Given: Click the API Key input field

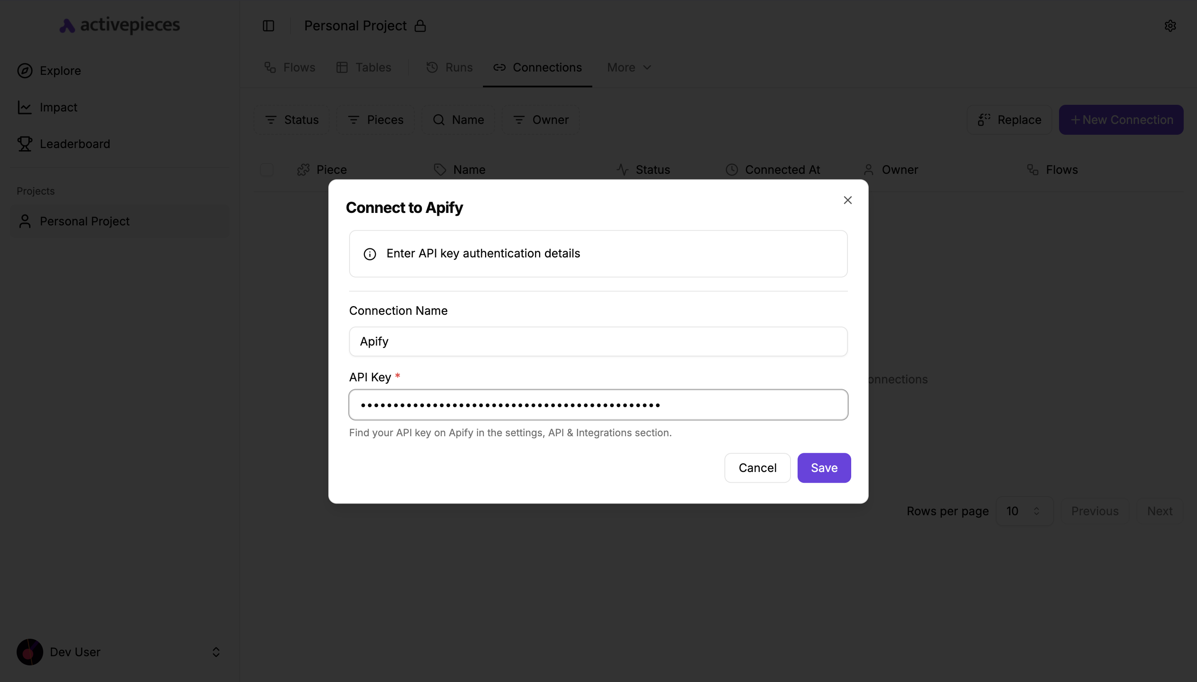Looking at the screenshot, I should tap(598, 404).
